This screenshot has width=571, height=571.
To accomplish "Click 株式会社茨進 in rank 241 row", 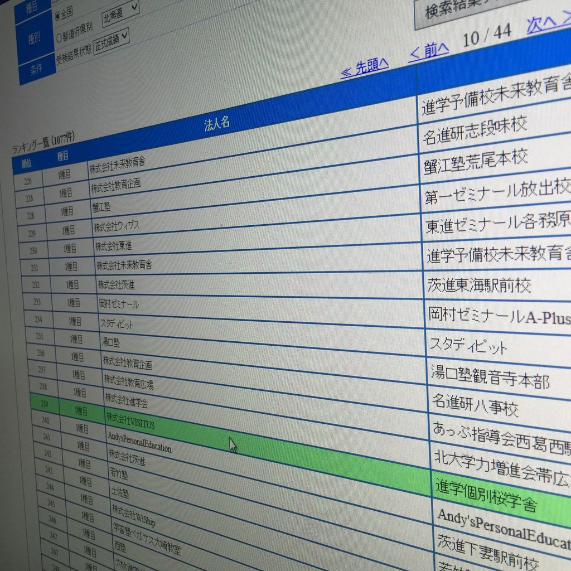I will [x=127, y=457].
